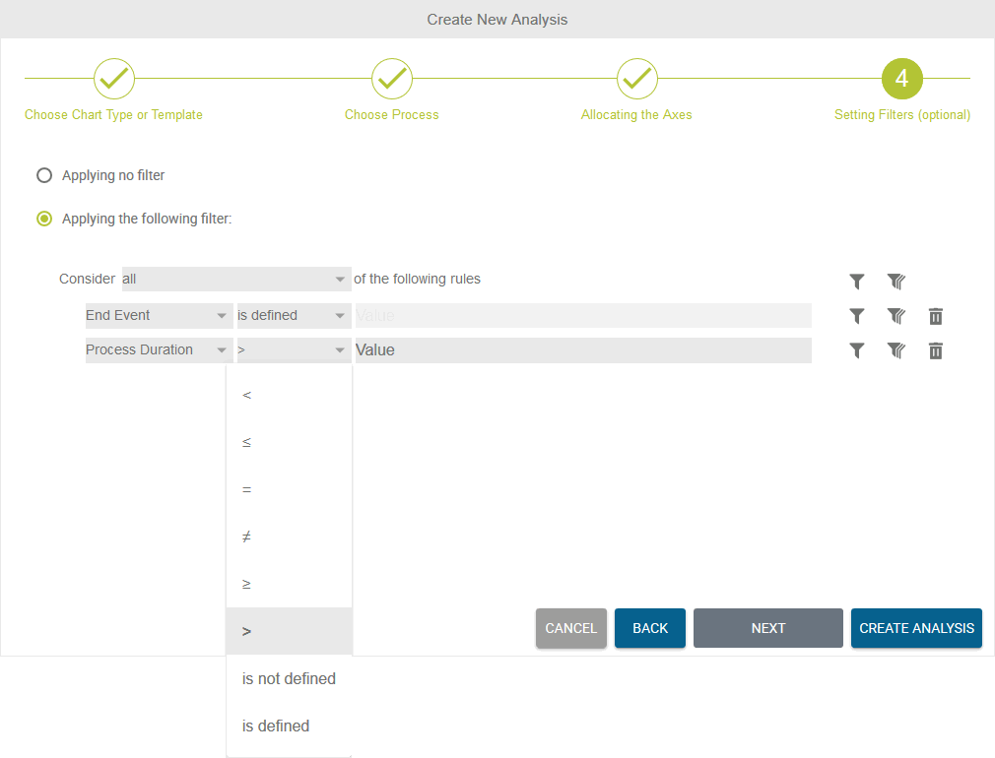Click the Process Duration Value input field
Image resolution: width=995 pixels, height=758 pixels.
(582, 350)
